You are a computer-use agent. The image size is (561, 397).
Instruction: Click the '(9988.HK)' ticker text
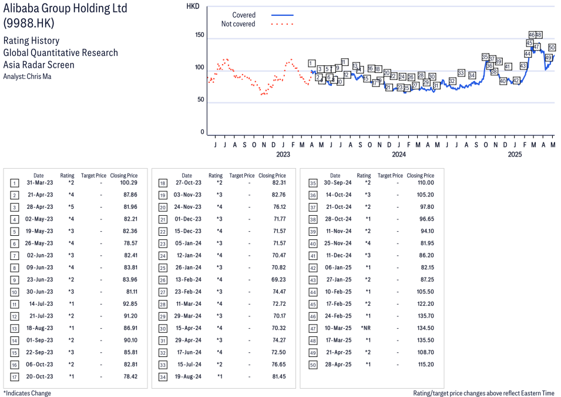pyautogui.click(x=29, y=24)
